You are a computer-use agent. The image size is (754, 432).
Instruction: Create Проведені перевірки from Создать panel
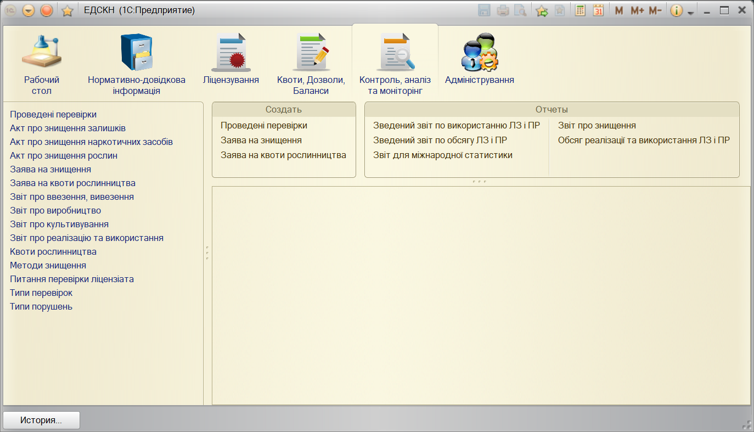(264, 125)
